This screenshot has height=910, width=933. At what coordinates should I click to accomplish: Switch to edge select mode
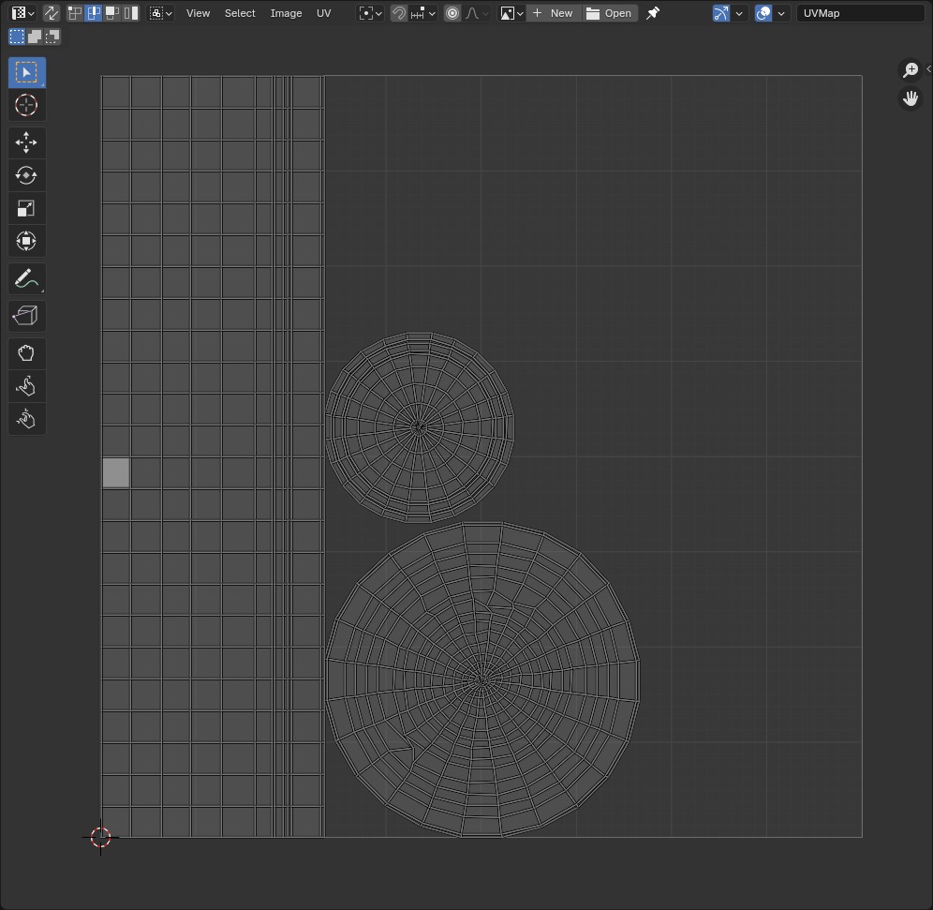(x=94, y=13)
